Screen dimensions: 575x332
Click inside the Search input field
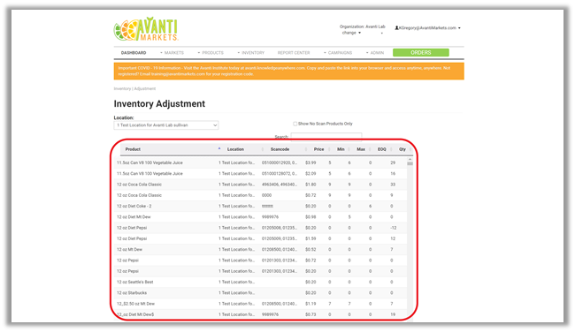[x=326, y=137]
